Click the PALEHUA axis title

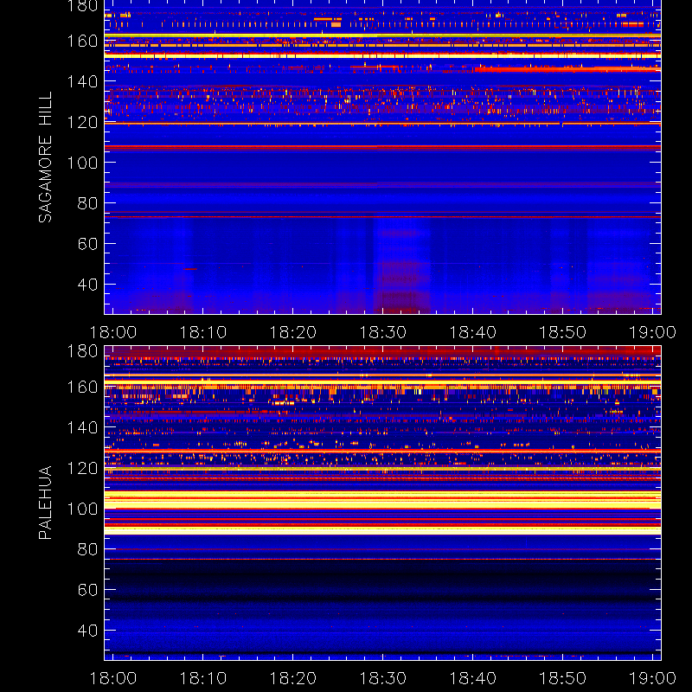click(x=45, y=503)
